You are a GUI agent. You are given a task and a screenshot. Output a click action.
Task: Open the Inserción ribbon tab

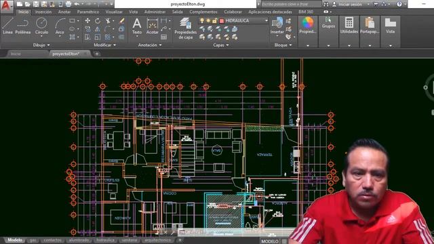[x=43, y=12]
